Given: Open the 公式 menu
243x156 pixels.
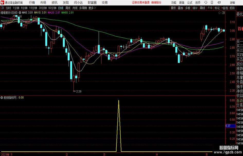Looking at the screenshot, I should point(190,3).
